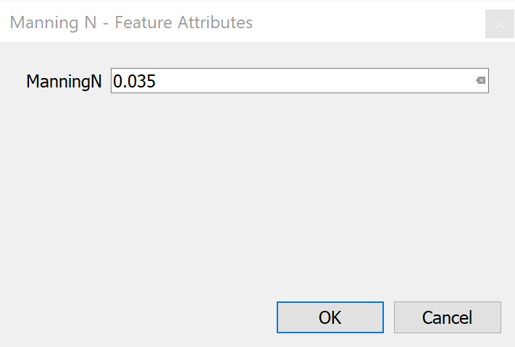Accept the Manning N feature attributes
The height and width of the screenshot is (347, 515).
coord(330,317)
